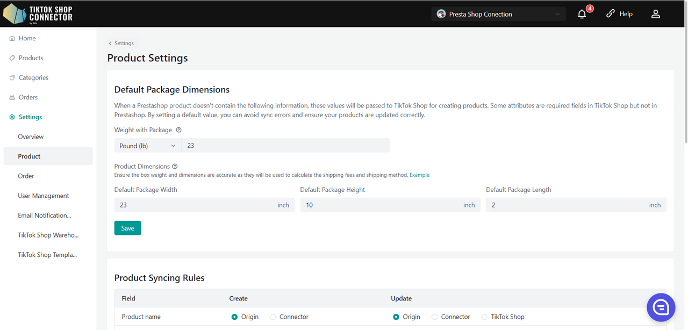Click the Help text link

pyautogui.click(x=626, y=14)
